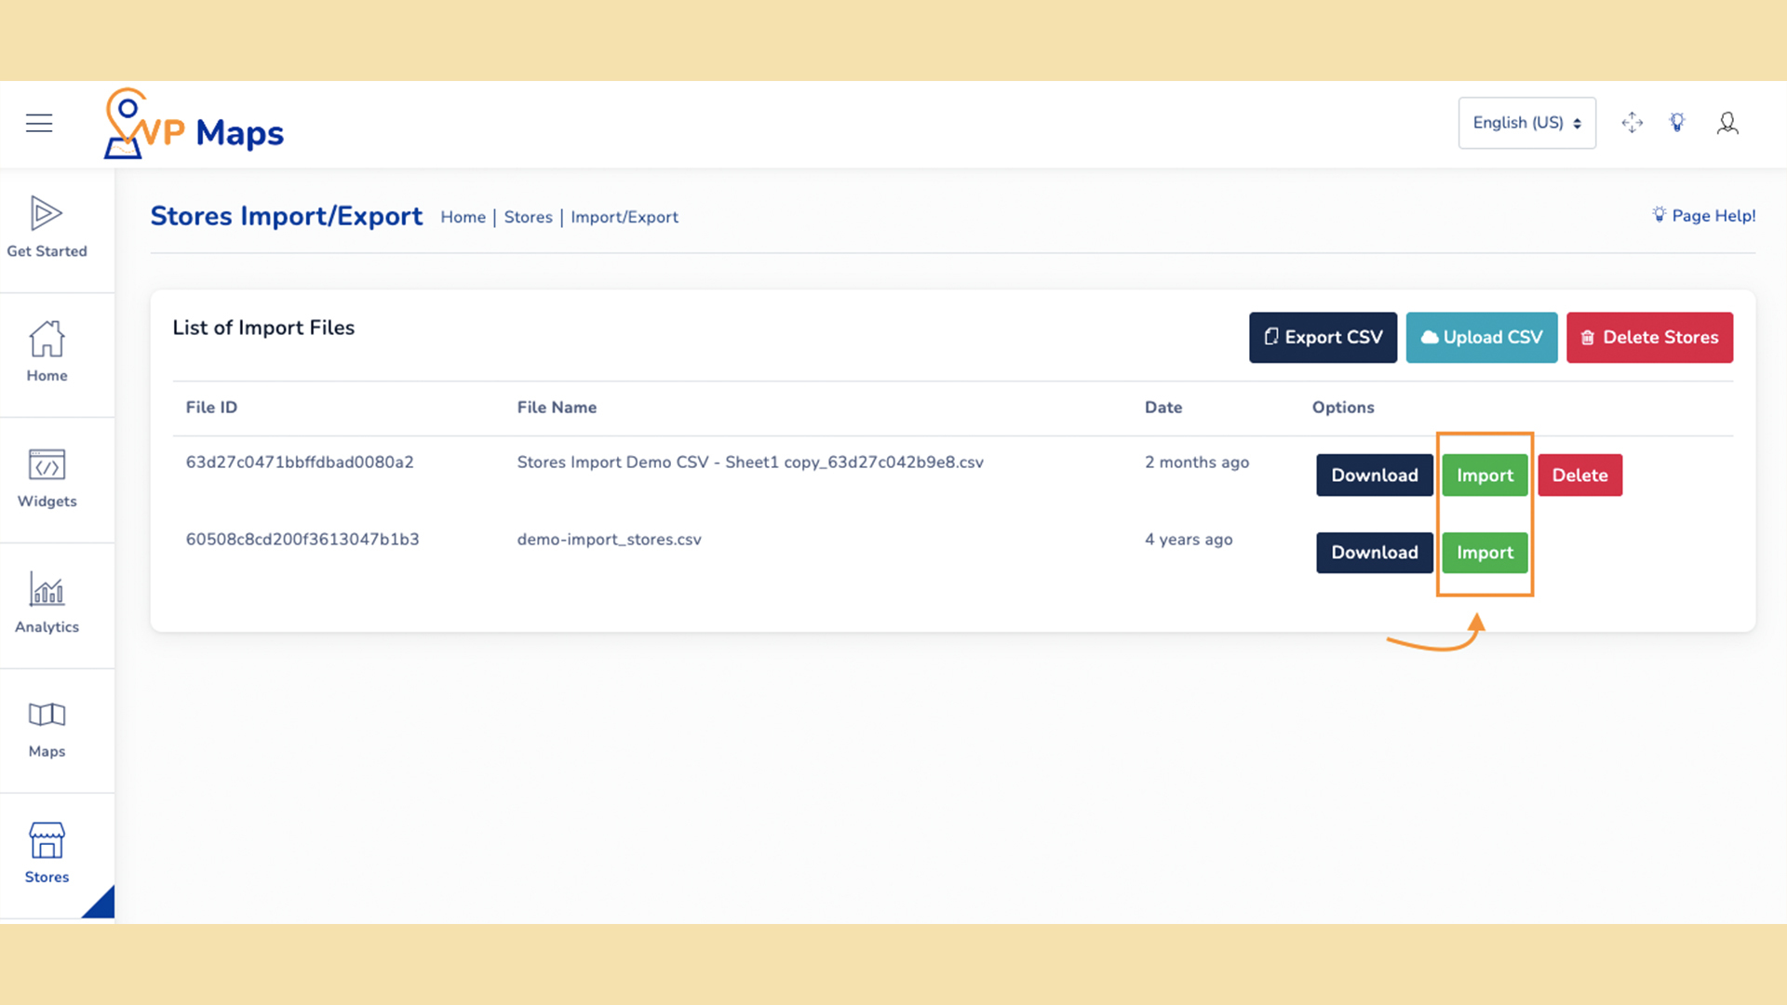Image resolution: width=1787 pixels, height=1005 pixels.
Task: Import the Stores Import Demo CSV file
Action: (1484, 475)
